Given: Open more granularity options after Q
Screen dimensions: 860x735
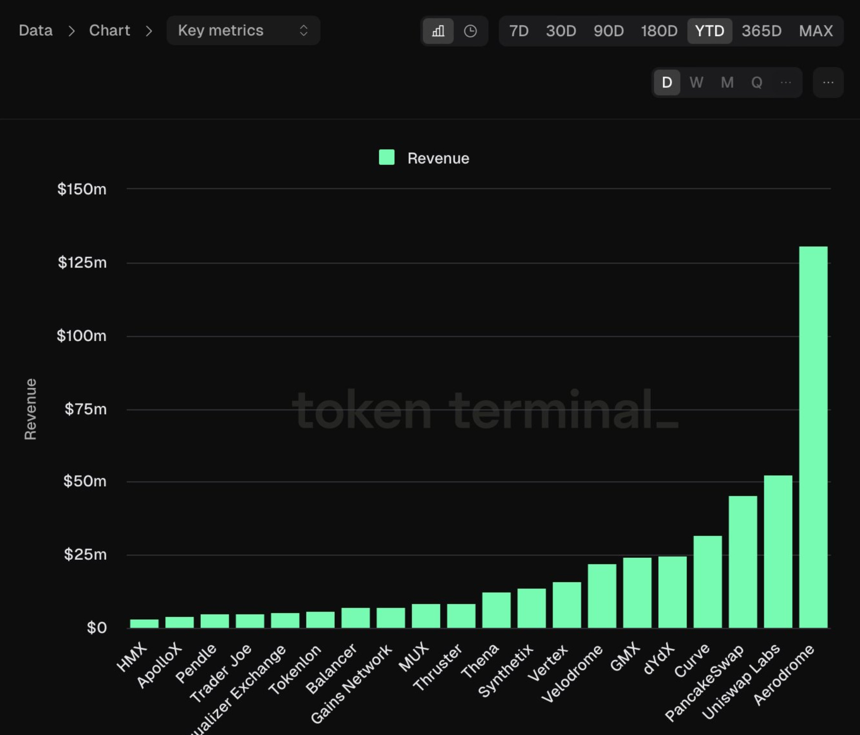Looking at the screenshot, I should point(785,82).
